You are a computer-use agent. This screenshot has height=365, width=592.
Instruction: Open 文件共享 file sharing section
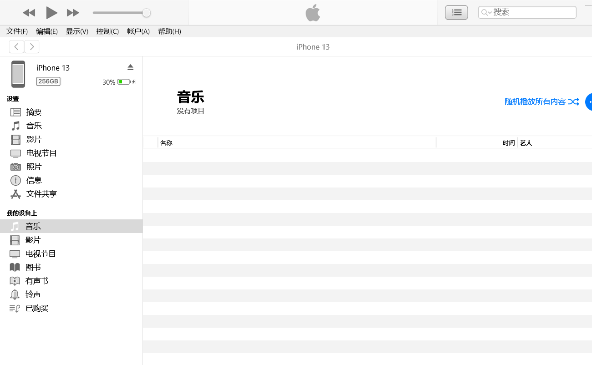click(x=41, y=194)
